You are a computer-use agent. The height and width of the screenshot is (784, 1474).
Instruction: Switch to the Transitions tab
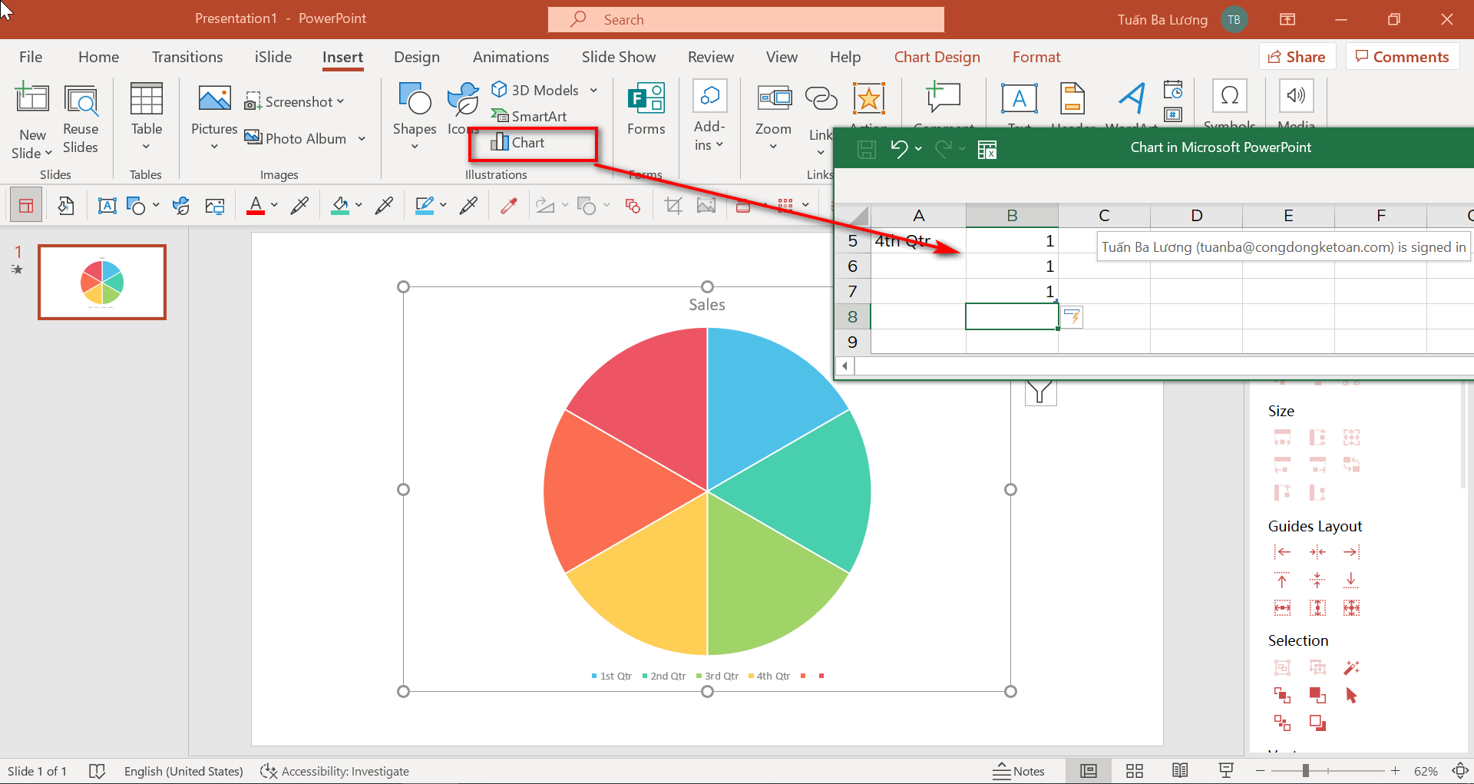pyautogui.click(x=187, y=57)
